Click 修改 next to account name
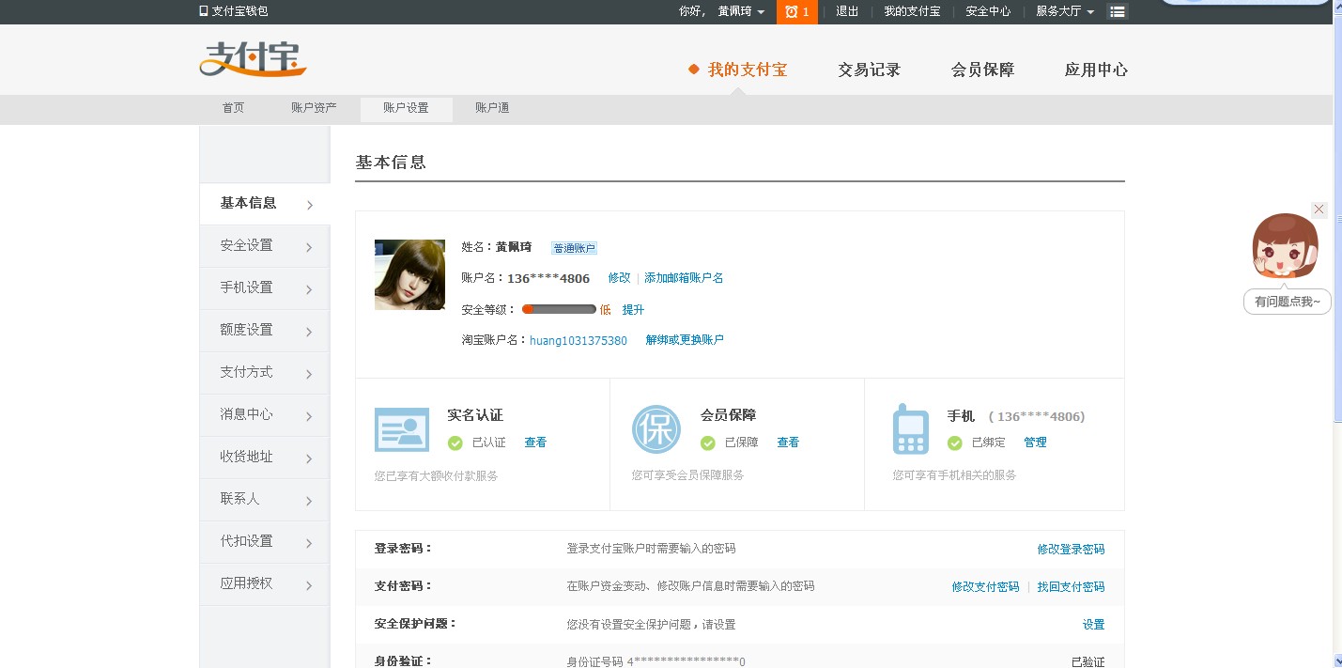Screen dimensions: 1342x668 [x=619, y=278]
